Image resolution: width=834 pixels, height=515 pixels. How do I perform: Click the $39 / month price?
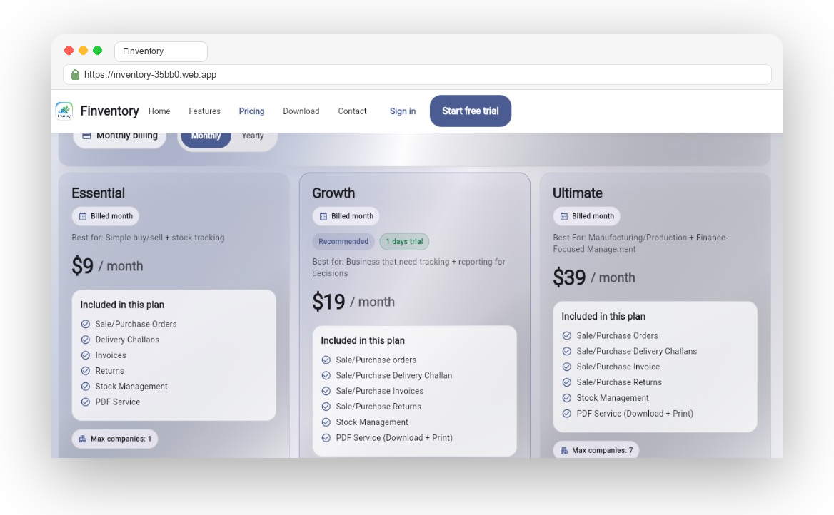[x=594, y=277]
